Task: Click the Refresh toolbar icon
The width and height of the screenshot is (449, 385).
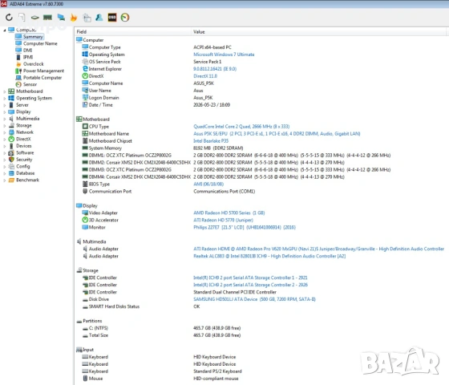Action: (9, 18)
